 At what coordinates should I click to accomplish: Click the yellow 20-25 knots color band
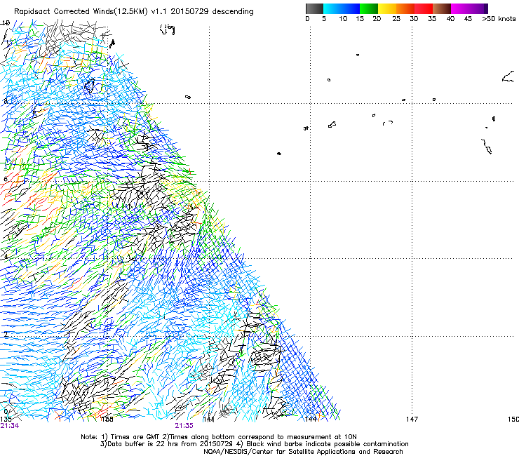coord(387,8)
